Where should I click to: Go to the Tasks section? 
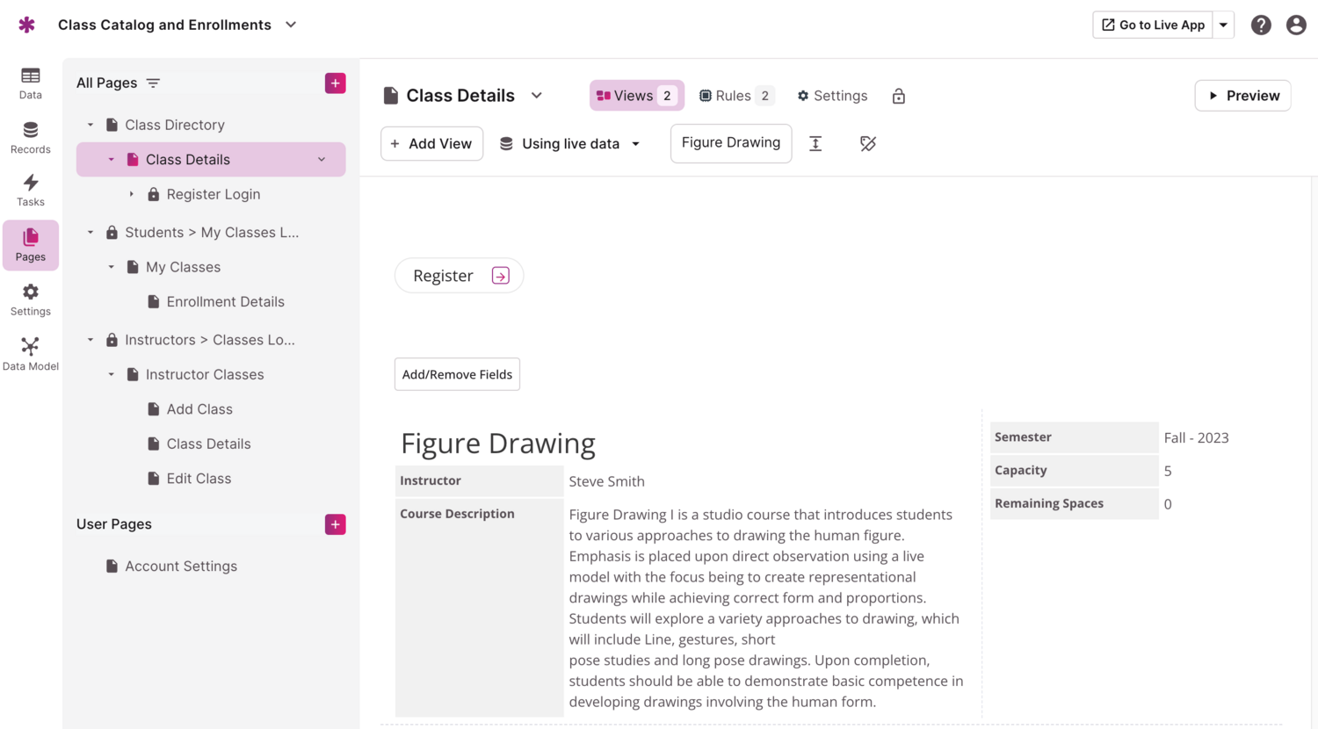pyautogui.click(x=31, y=190)
